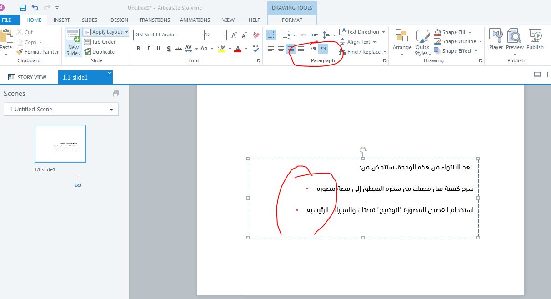Click the yellow text highlight color swatch
This screenshot has width=551, height=299.
pyautogui.click(x=221, y=49)
